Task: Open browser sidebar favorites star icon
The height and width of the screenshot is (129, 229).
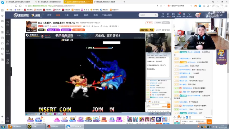Action: [2, 16]
